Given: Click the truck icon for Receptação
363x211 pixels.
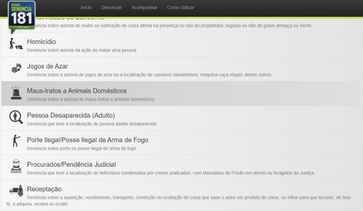Looking at the screenshot, I should tap(16, 191).
